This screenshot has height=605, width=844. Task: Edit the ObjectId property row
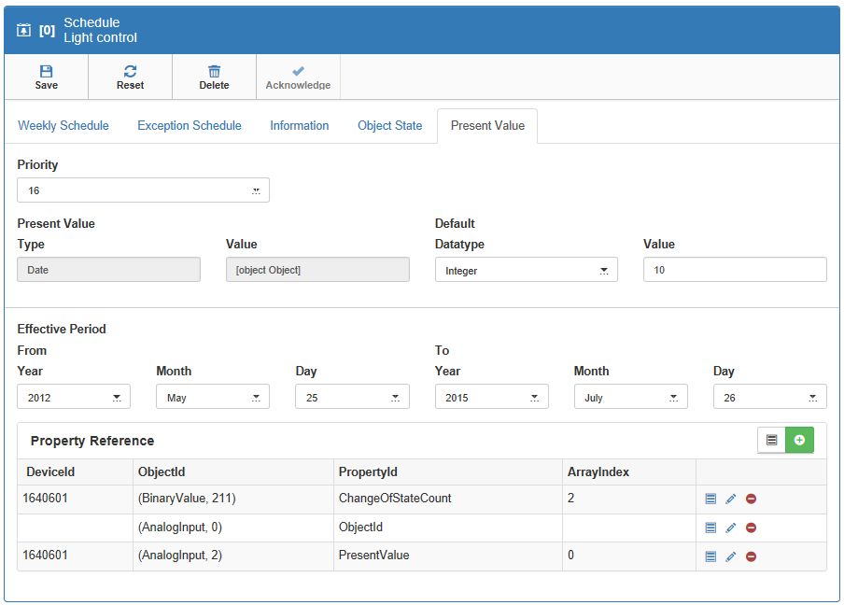point(731,528)
